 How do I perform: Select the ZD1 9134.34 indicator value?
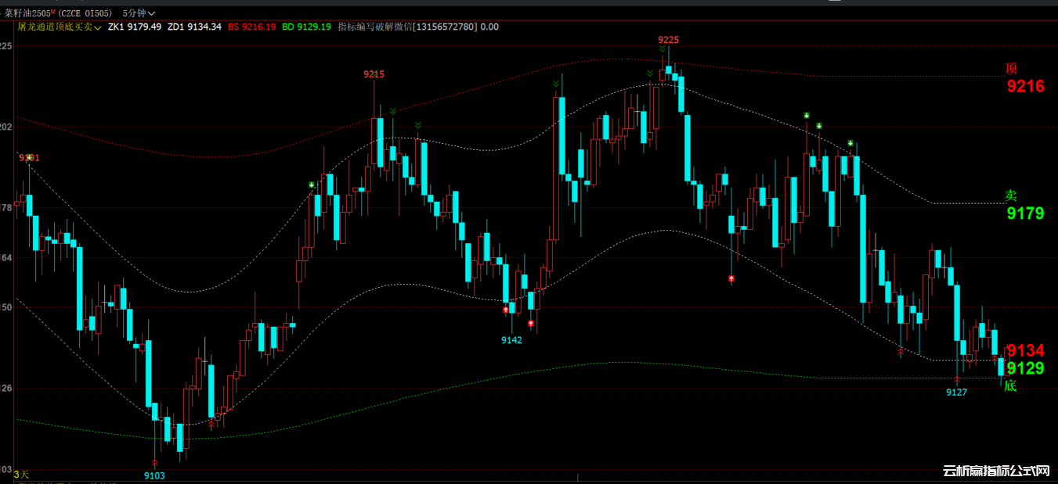tap(195, 27)
